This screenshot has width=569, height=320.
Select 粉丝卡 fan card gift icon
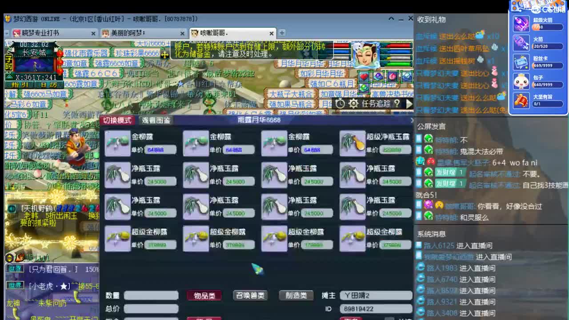tap(521, 62)
